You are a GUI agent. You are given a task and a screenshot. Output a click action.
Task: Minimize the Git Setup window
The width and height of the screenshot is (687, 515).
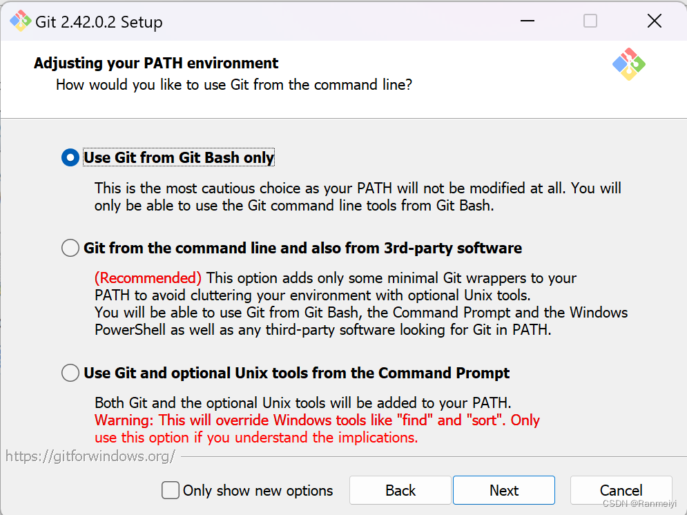pos(527,21)
